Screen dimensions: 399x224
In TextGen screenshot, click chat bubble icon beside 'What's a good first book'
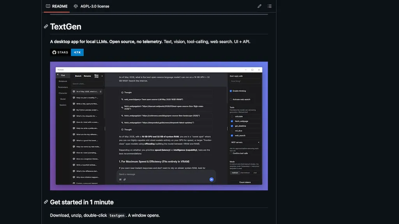coord(74,140)
